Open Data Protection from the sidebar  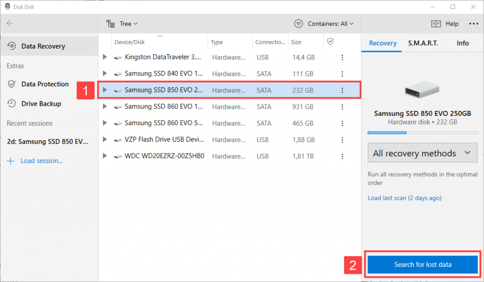(44, 84)
